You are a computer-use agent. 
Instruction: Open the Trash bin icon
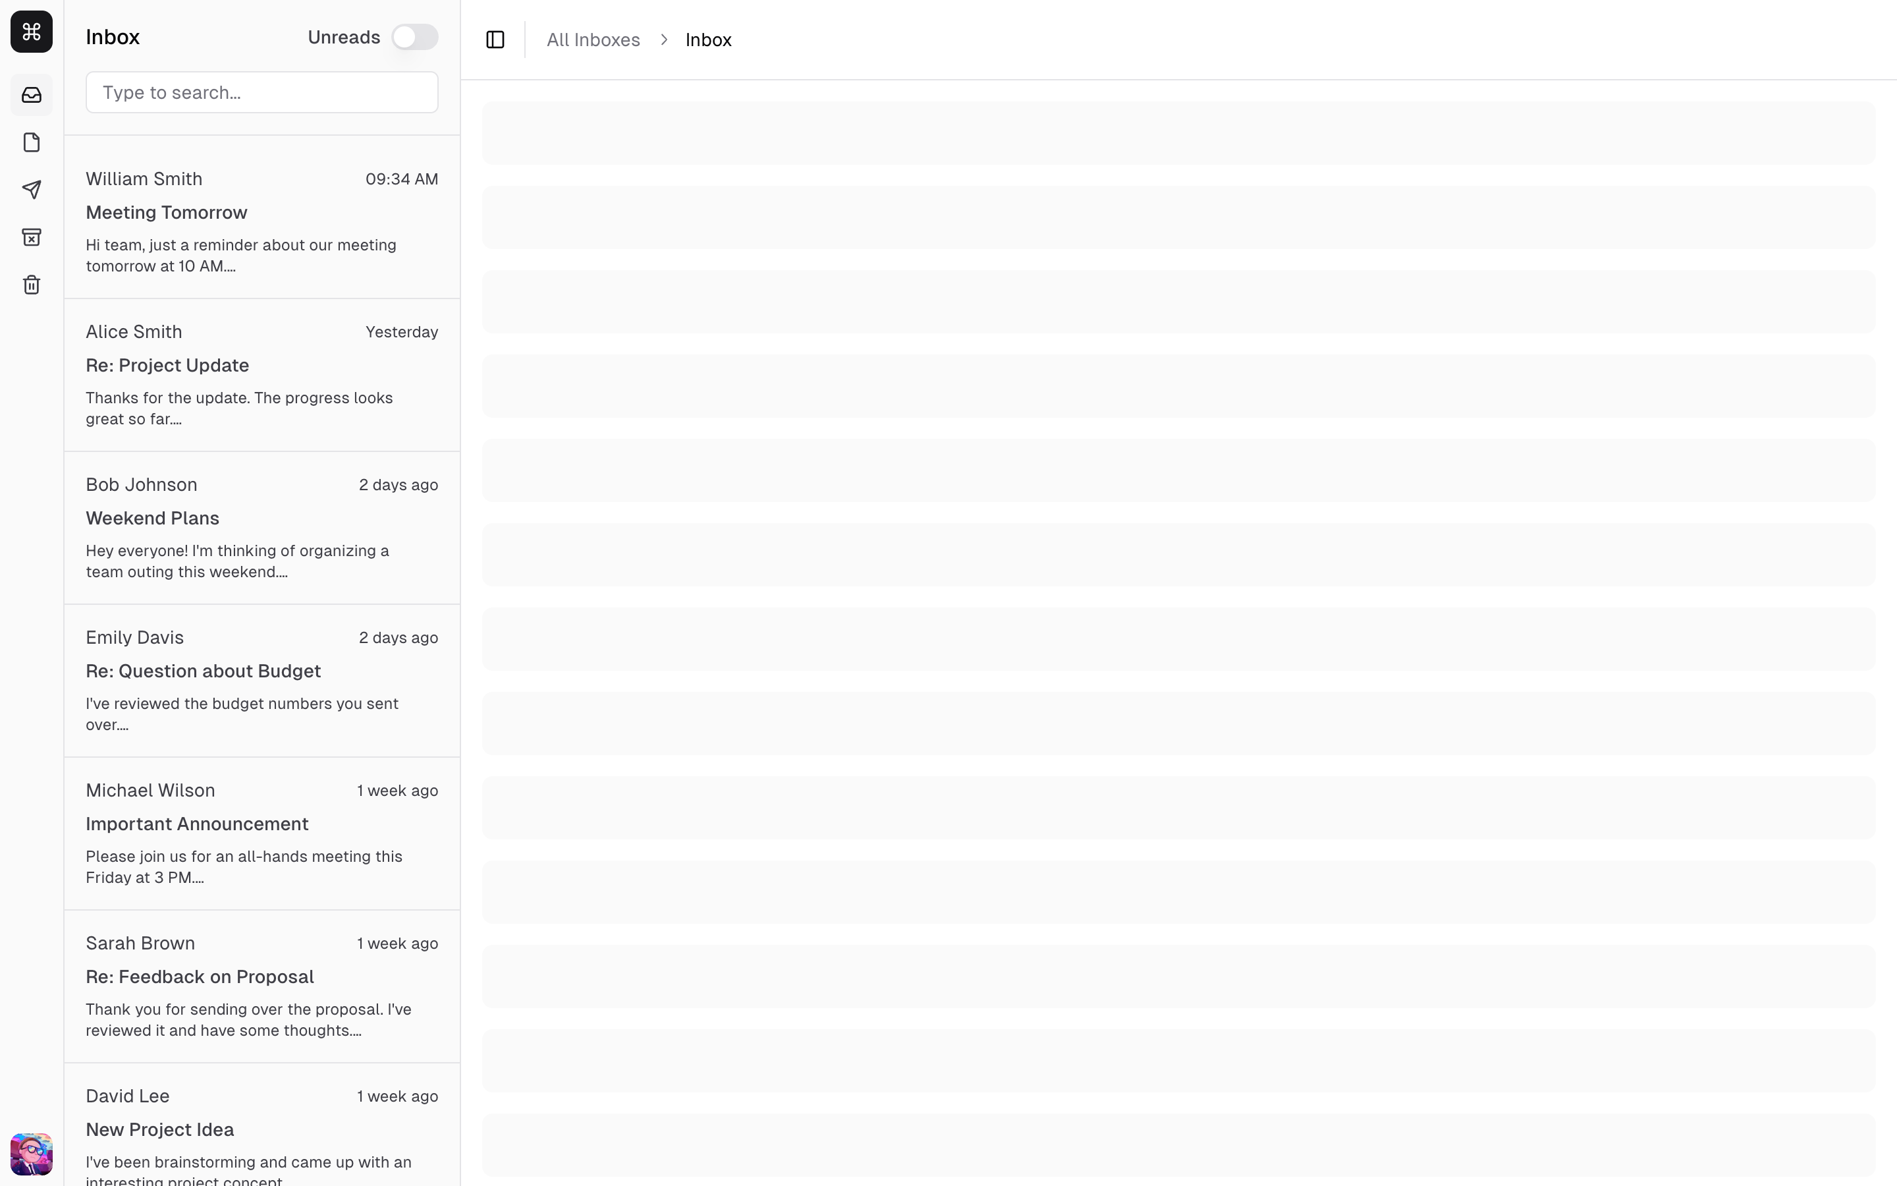[x=32, y=285]
